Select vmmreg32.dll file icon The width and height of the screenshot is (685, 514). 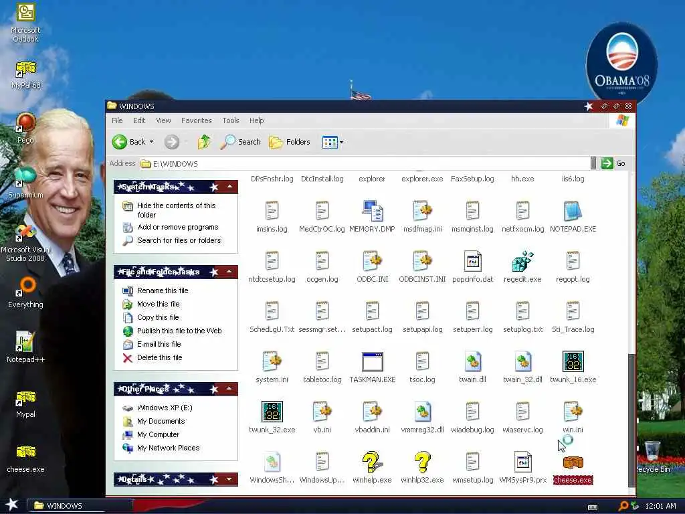tap(423, 412)
